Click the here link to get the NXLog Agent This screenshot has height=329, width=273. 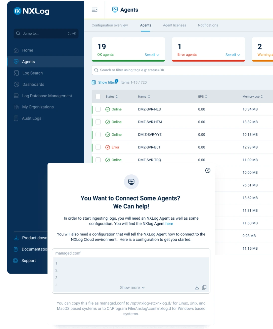tap(169, 224)
